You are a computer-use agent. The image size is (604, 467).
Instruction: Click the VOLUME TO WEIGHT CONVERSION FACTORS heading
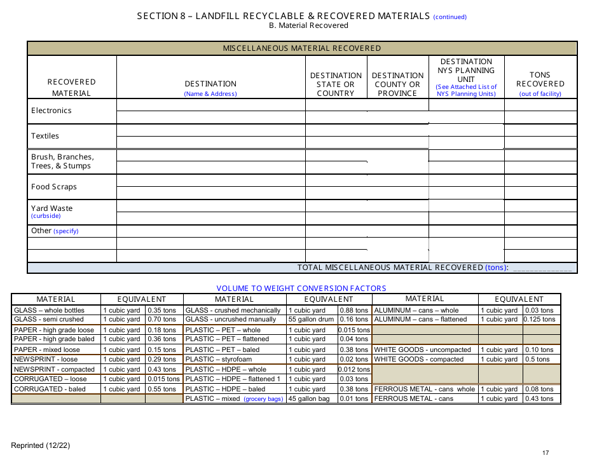301,288
